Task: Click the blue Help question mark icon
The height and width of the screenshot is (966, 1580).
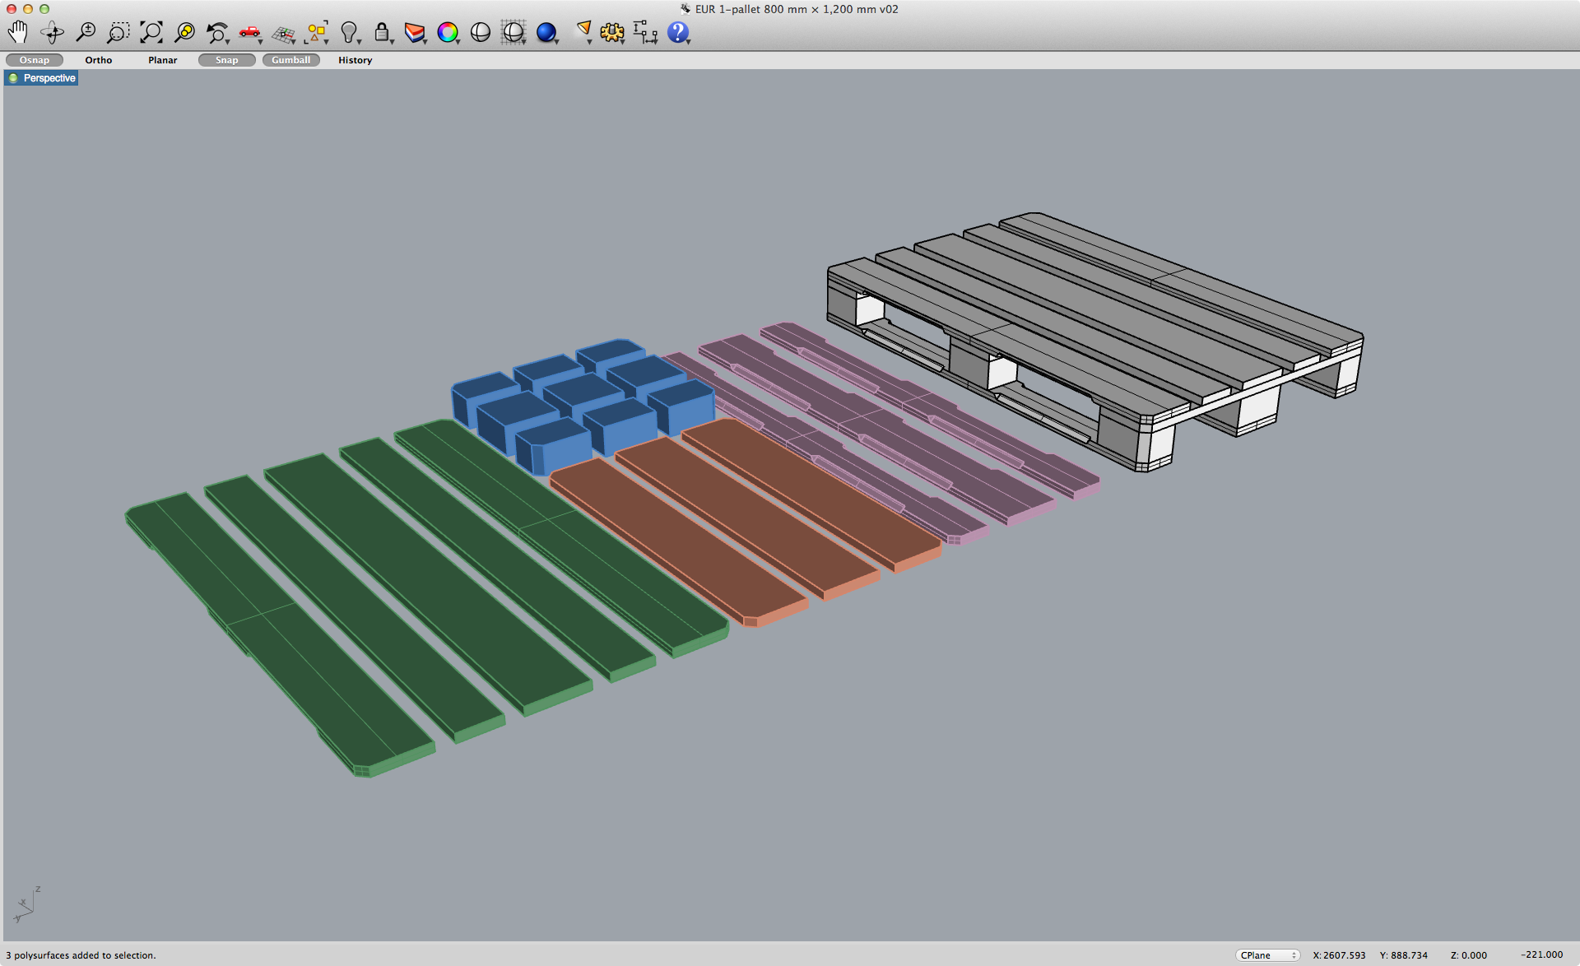Action: [677, 33]
